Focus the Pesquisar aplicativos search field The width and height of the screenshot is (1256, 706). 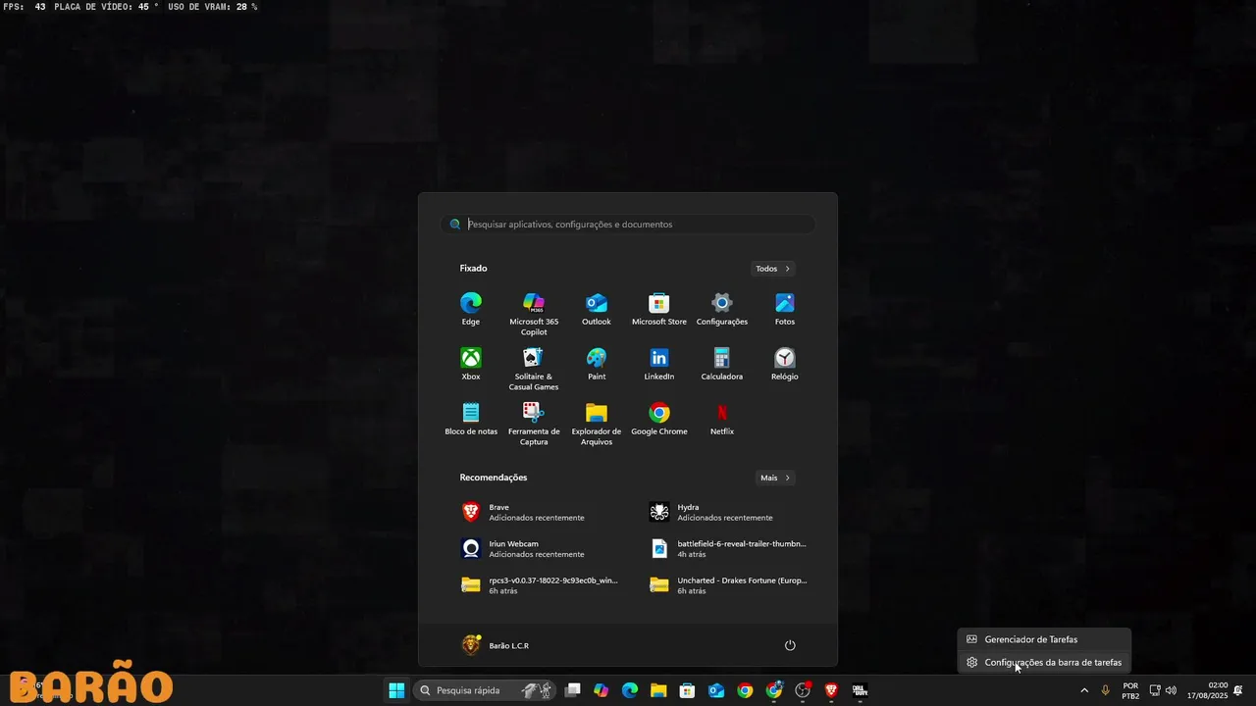click(628, 225)
